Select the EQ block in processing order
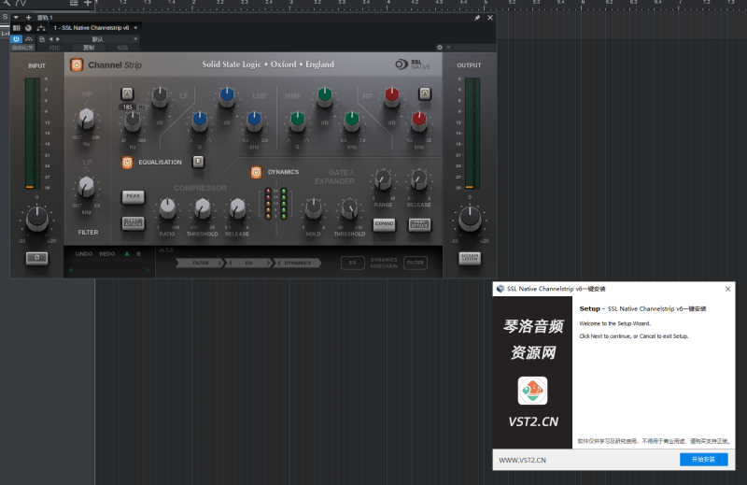 click(248, 263)
